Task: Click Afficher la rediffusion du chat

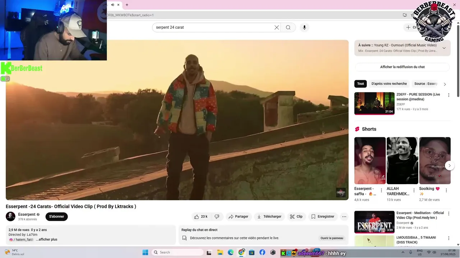Action: (402, 67)
